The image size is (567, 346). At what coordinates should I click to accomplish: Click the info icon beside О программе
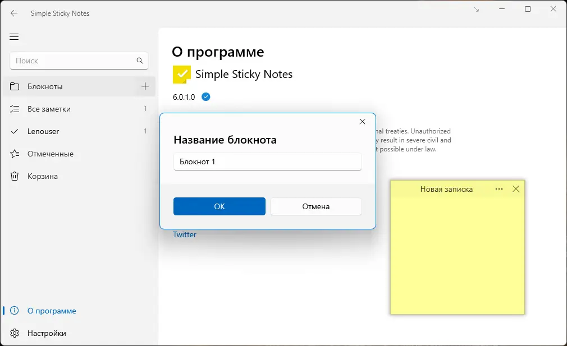click(15, 311)
